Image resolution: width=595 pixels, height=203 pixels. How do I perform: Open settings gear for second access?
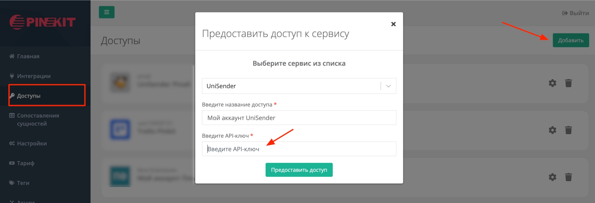tap(552, 130)
